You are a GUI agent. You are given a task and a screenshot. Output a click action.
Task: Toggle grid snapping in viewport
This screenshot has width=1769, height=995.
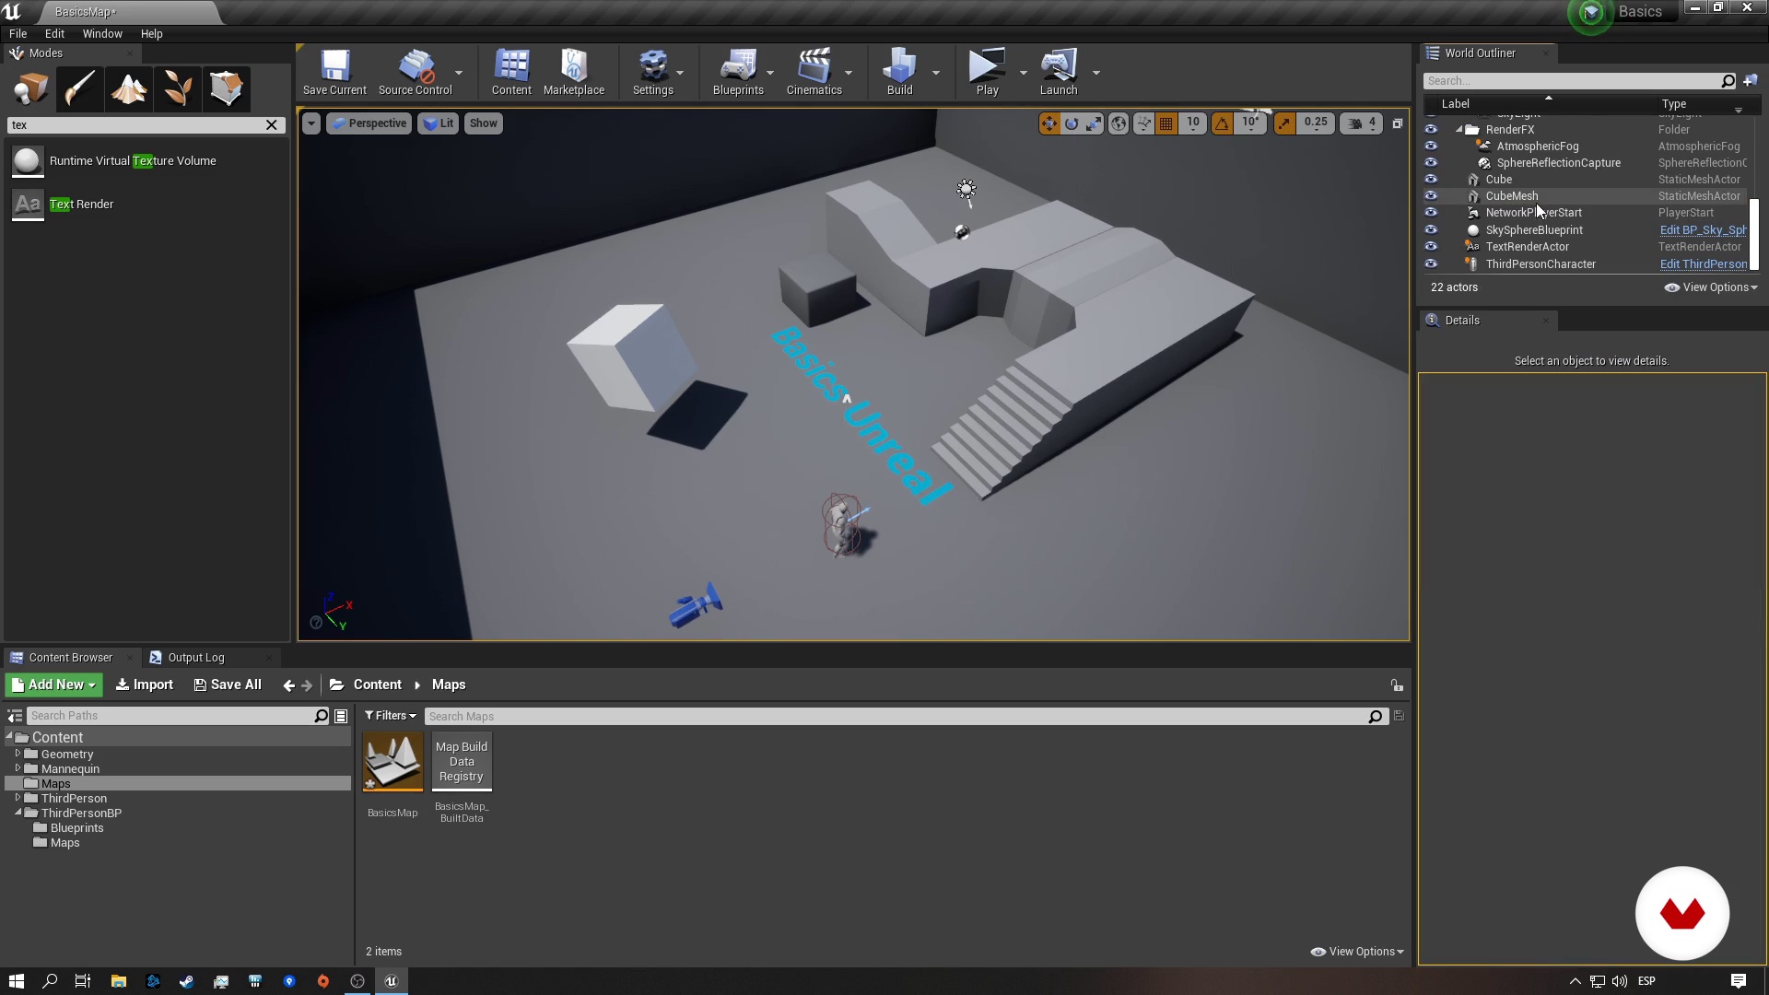tap(1166, 123)
